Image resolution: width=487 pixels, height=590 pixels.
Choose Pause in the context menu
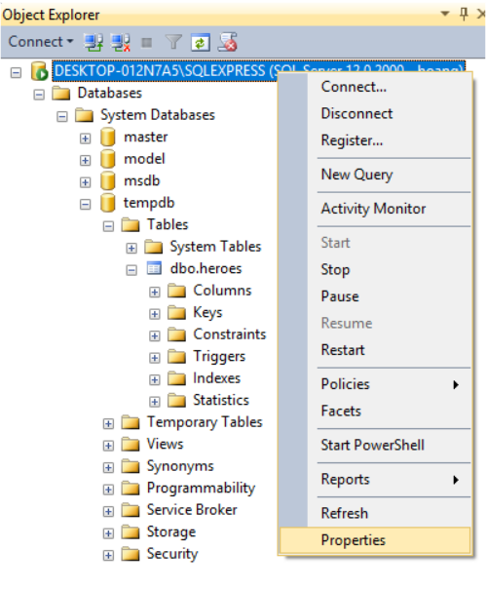click(375, 296)
